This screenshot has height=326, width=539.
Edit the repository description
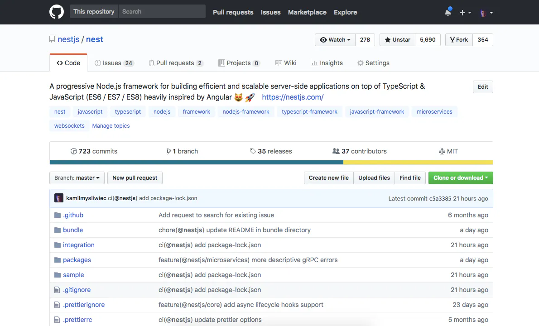(x=483, y=87)
